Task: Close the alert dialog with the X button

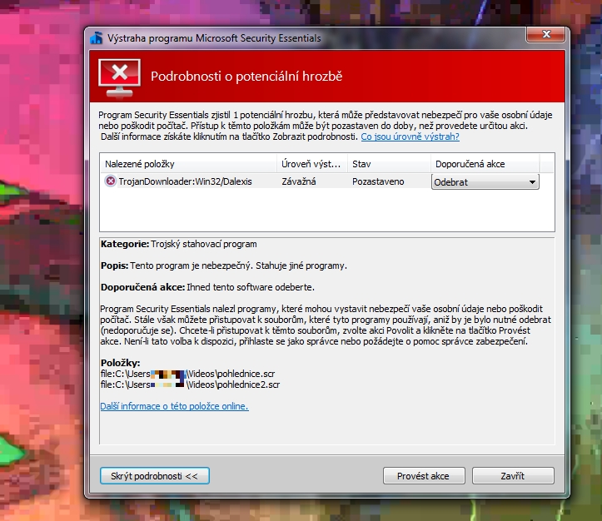Action: click(546, 34)
